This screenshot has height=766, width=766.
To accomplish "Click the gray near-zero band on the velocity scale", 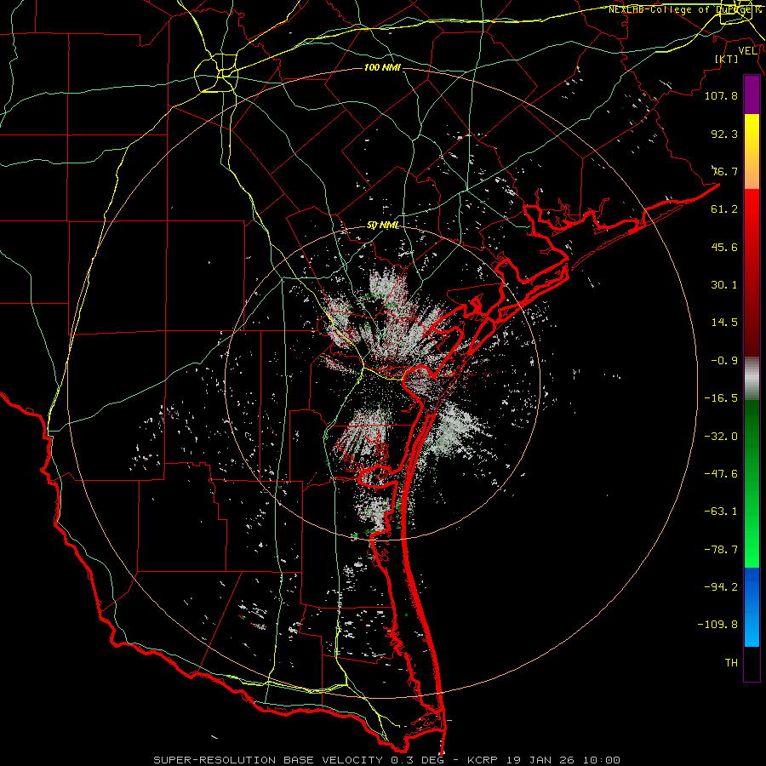I will point(752,378).
